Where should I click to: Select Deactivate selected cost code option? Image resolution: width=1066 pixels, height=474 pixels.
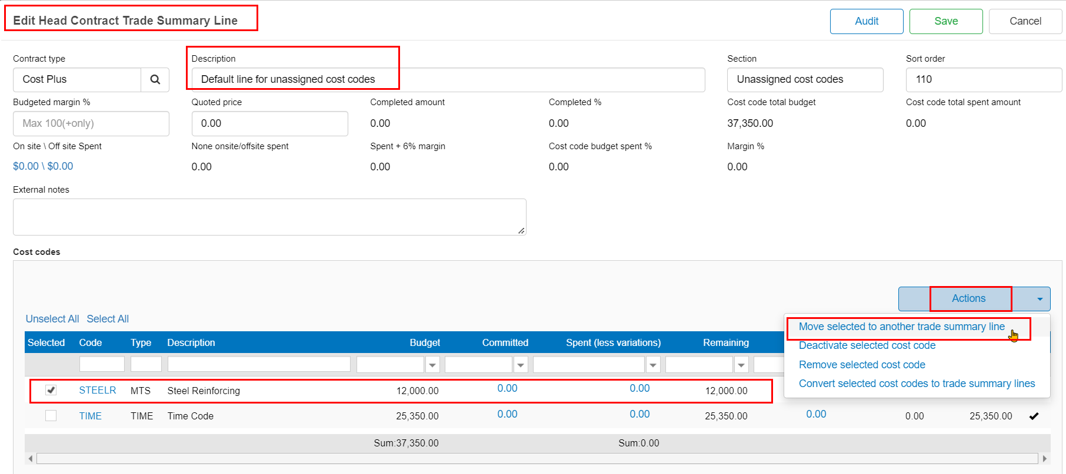[x=867, y=345]
